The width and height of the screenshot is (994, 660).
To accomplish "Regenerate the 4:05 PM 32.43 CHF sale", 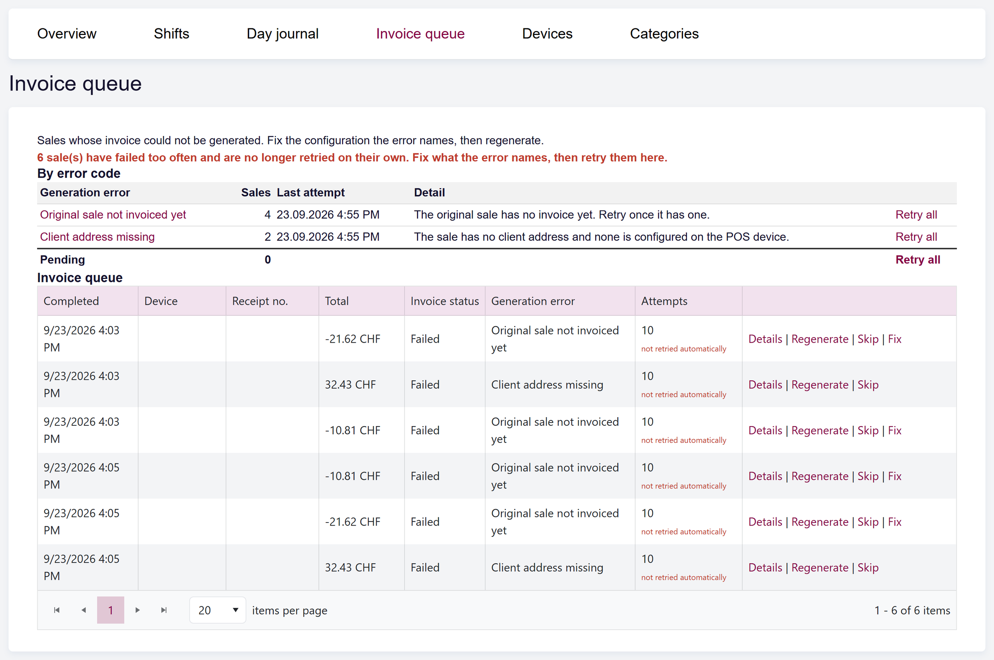I will pyautogui.click(x=820, y=568).
